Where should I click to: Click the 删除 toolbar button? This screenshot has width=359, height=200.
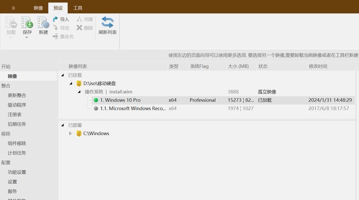[84, 27]
